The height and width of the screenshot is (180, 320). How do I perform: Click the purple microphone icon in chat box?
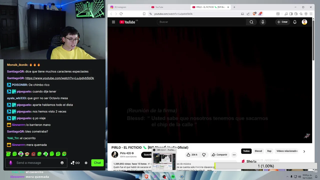point(10,163)
